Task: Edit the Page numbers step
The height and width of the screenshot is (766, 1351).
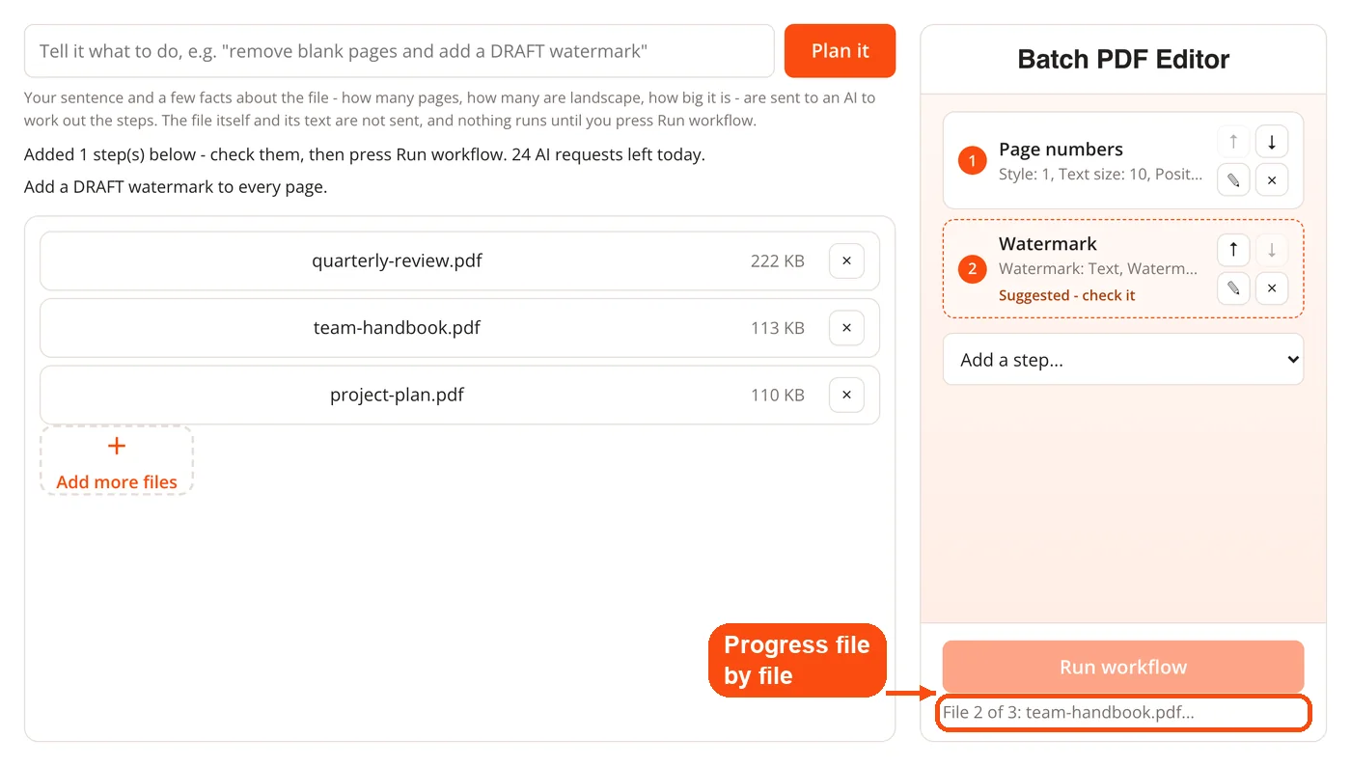Action: click(1233, 180)
